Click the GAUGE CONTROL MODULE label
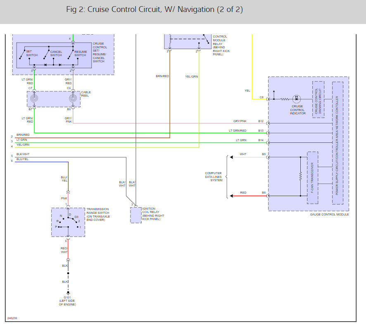 click(329, 214)
